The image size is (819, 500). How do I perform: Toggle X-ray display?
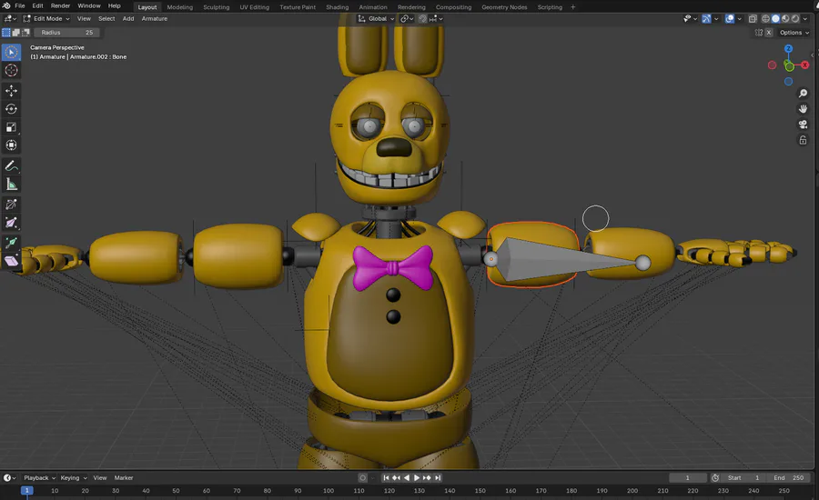(x=753, y=19)
